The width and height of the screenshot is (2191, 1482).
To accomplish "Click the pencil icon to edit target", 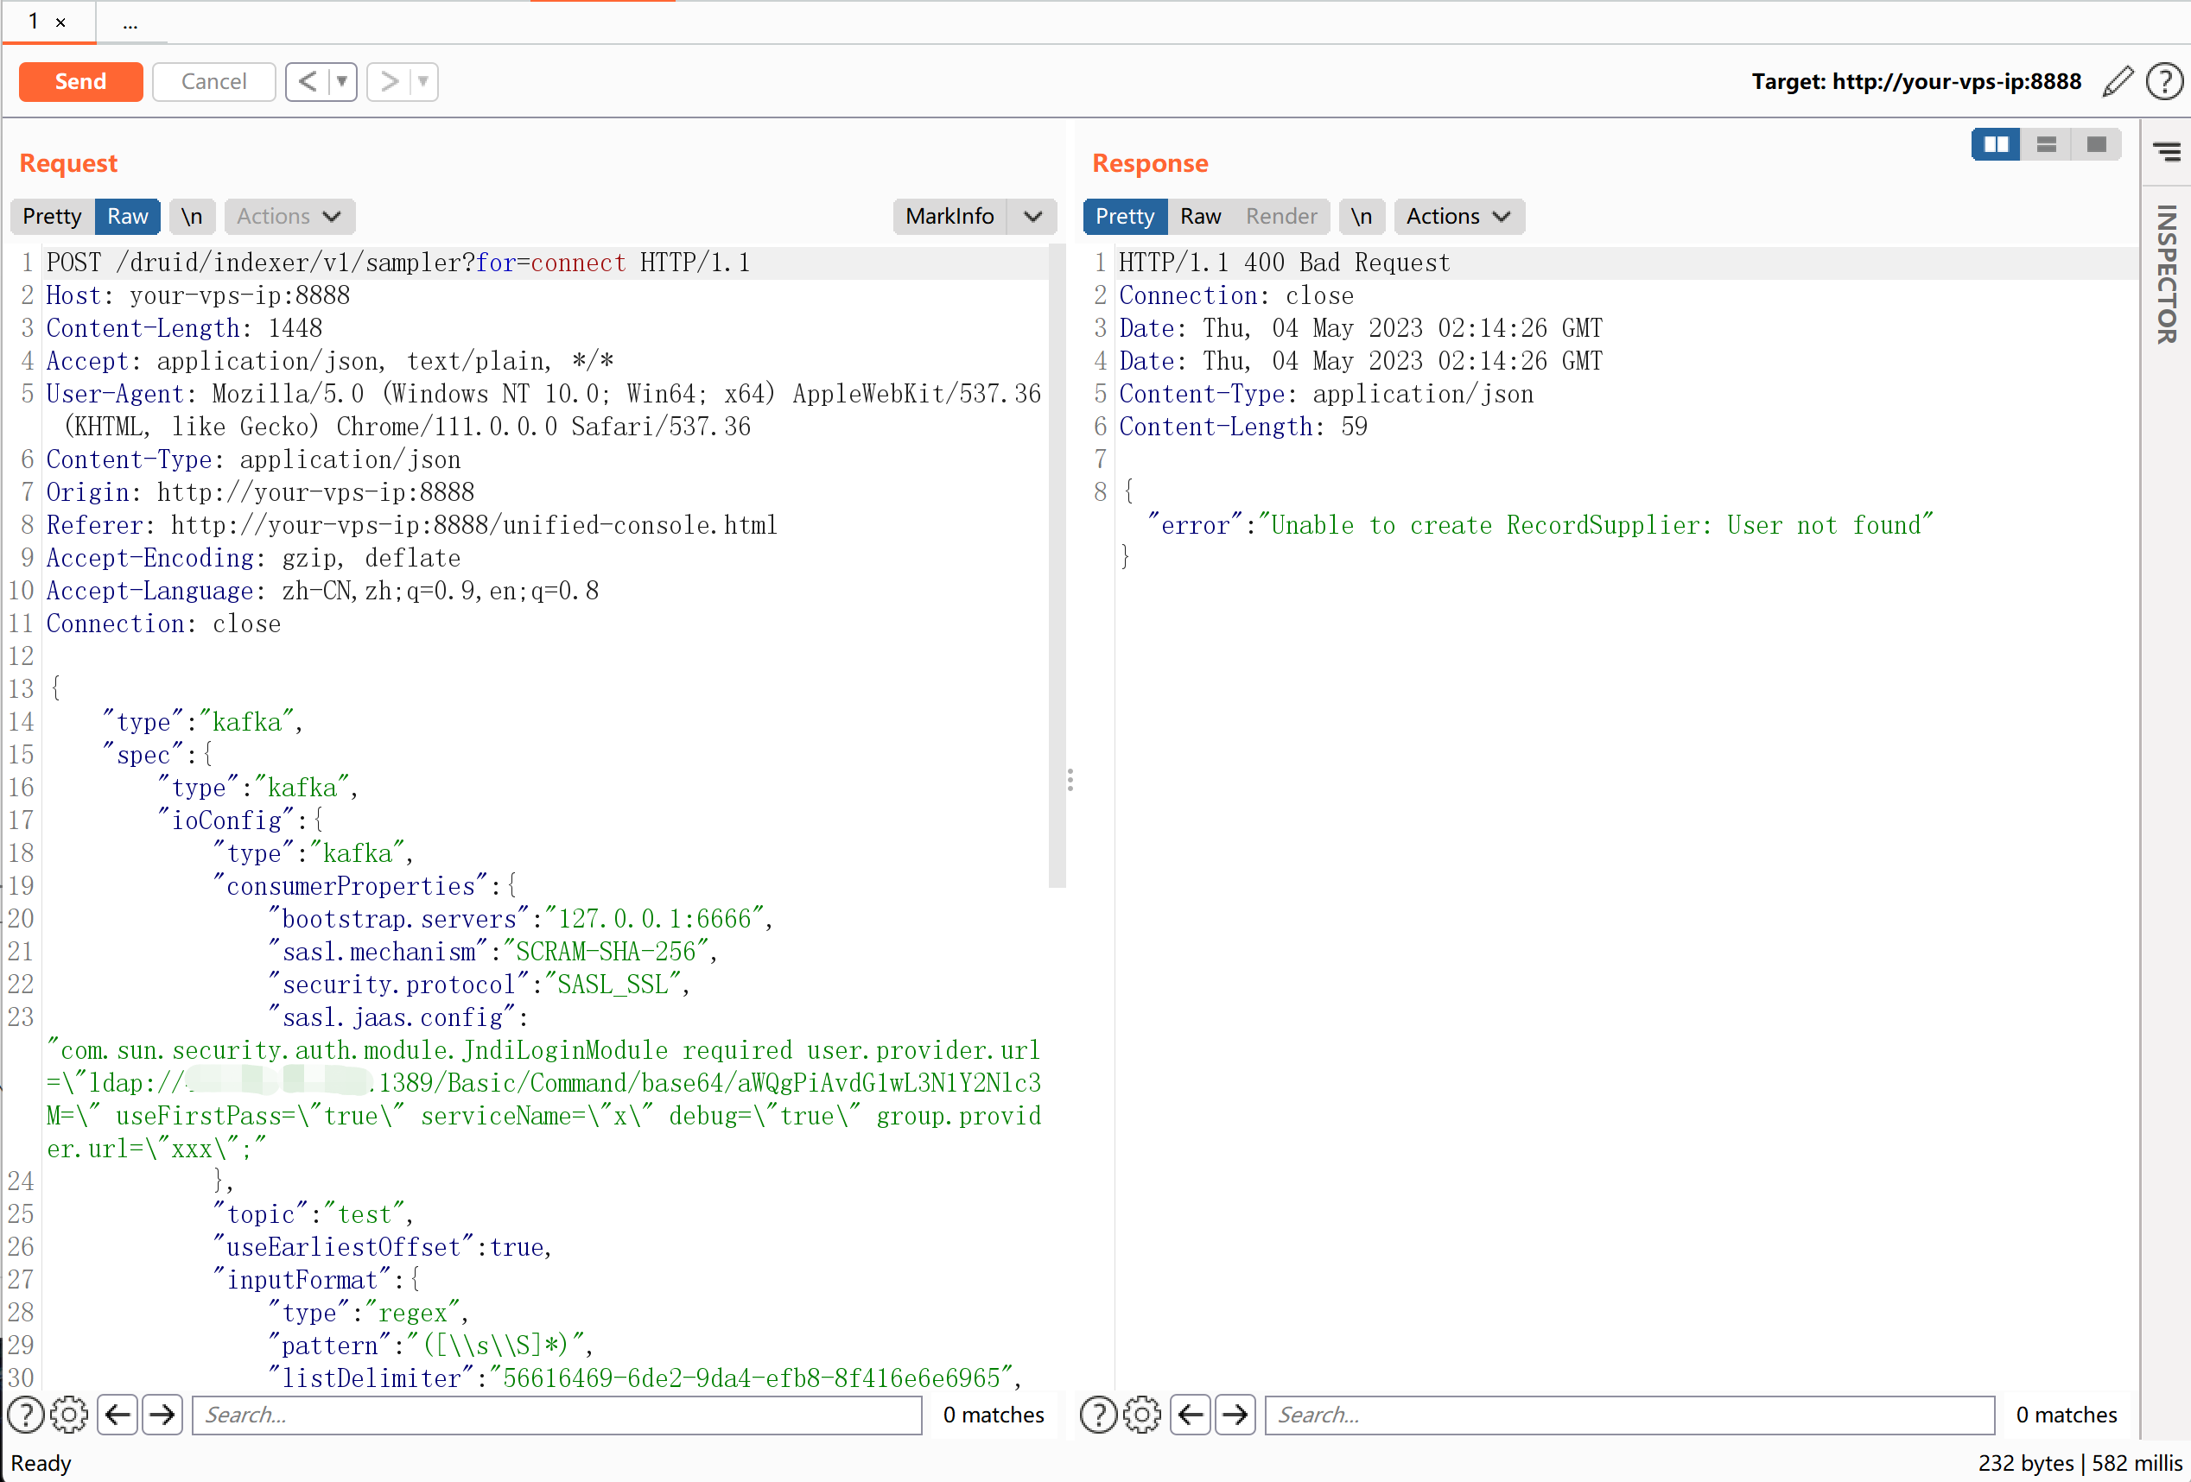I will pyautogui.click(x=2118, y=81).
